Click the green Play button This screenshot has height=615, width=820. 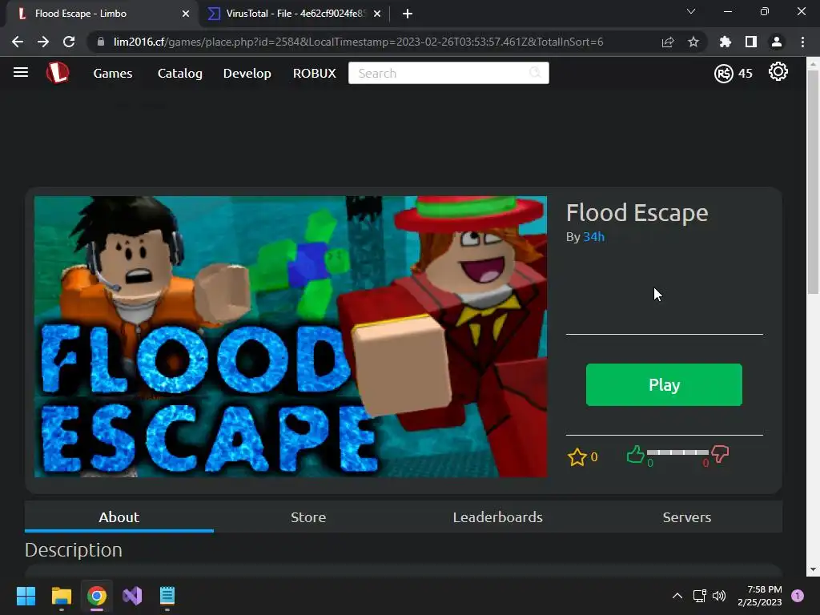[664, 385]
